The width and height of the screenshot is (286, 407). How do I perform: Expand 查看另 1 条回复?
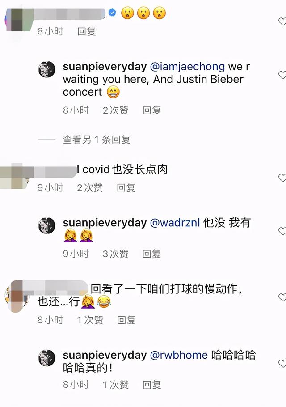(x=97, y=140)
